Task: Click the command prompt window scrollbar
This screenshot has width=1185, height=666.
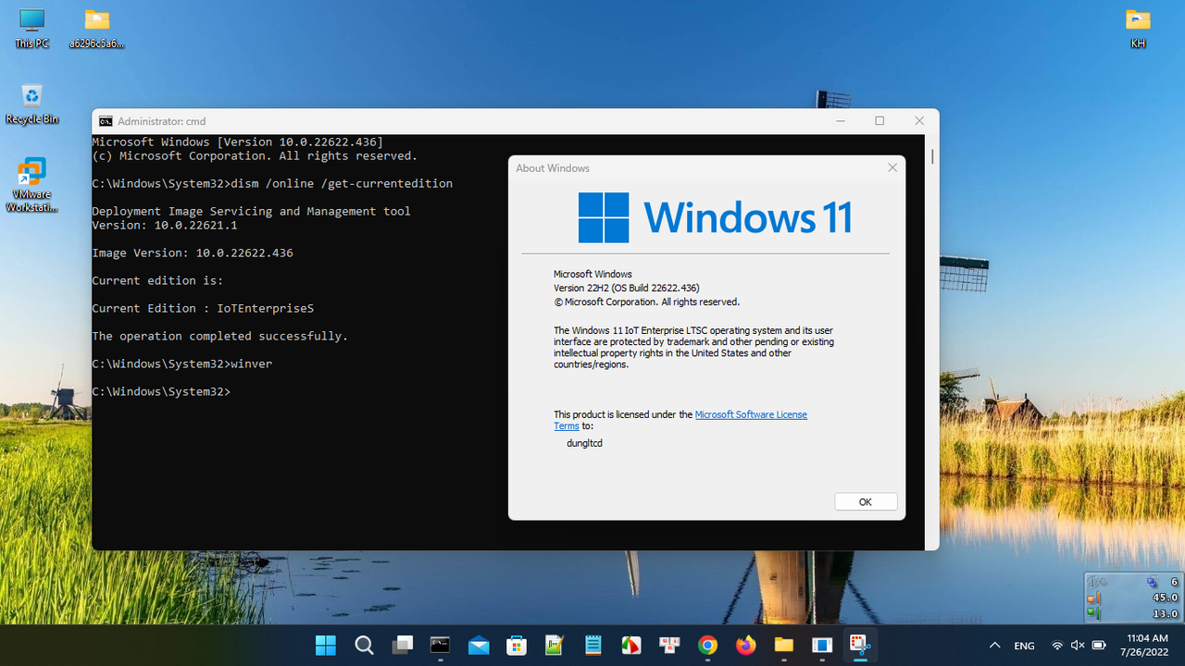Action: coord(930,157)
